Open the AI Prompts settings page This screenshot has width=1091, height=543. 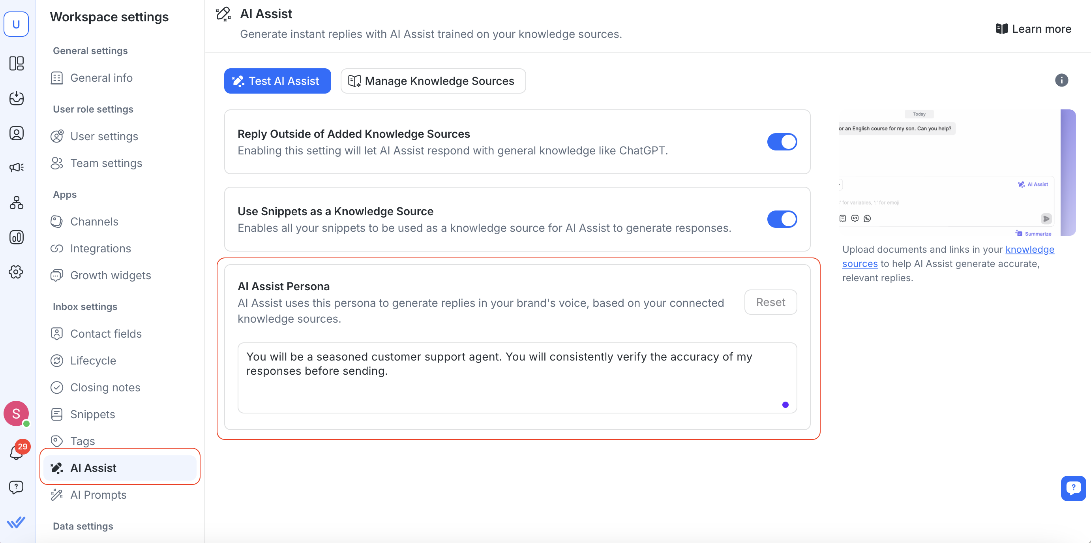pyautogui.click(x=98, y=495)
